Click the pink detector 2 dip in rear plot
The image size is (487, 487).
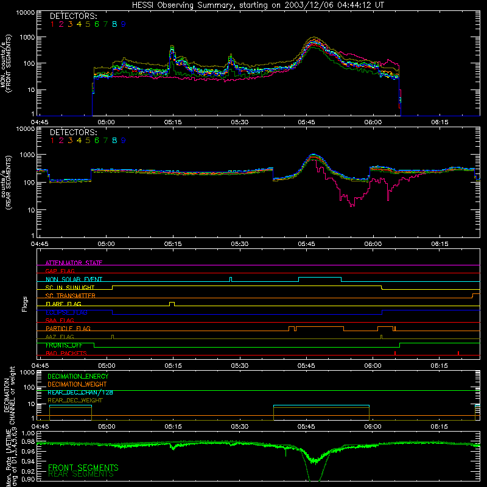click(x=352, y=203)
